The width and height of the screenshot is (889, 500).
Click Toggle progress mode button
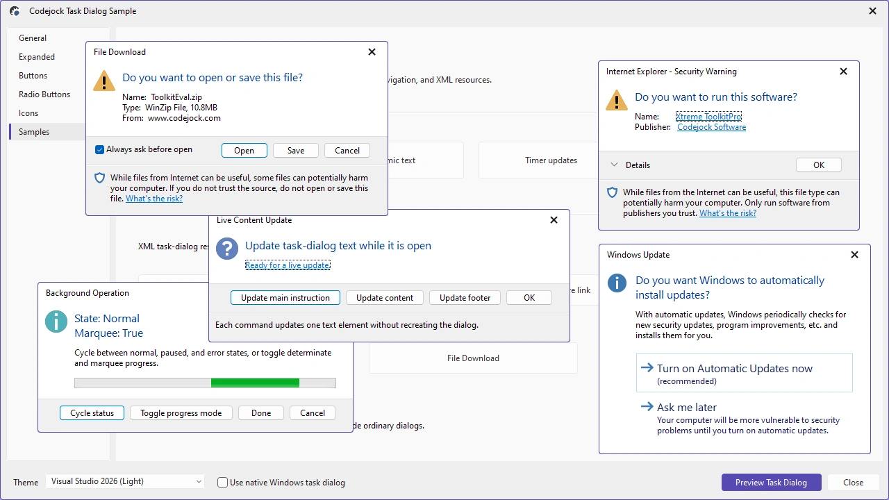pos(181,413)
